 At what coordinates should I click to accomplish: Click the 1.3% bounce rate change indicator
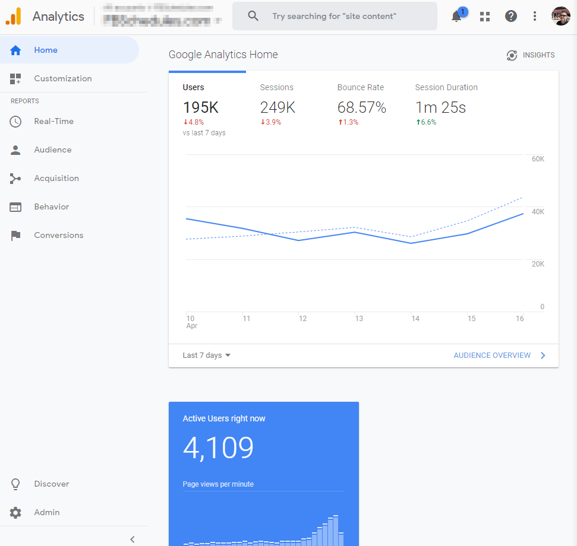point(348,122)
